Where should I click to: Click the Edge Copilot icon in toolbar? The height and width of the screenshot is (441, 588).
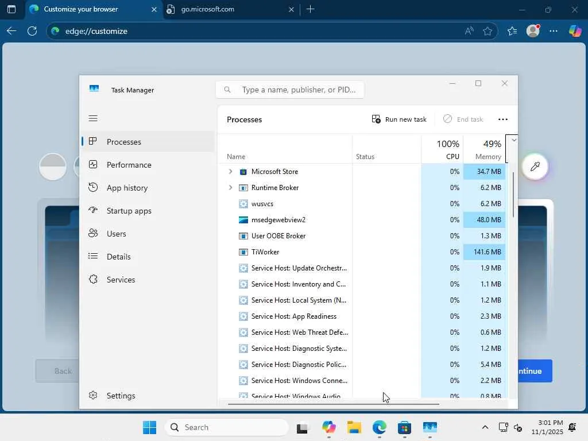click(x=575, y=31)
